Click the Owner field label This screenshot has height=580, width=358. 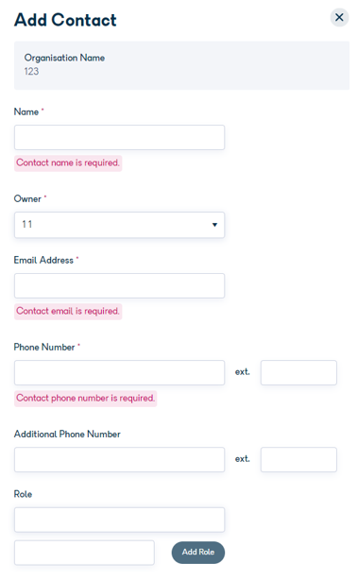[x=27, y=199]
